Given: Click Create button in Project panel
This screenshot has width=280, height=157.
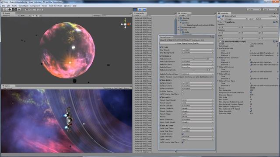Looking at the screenshot, I should [x=182, y=16].
